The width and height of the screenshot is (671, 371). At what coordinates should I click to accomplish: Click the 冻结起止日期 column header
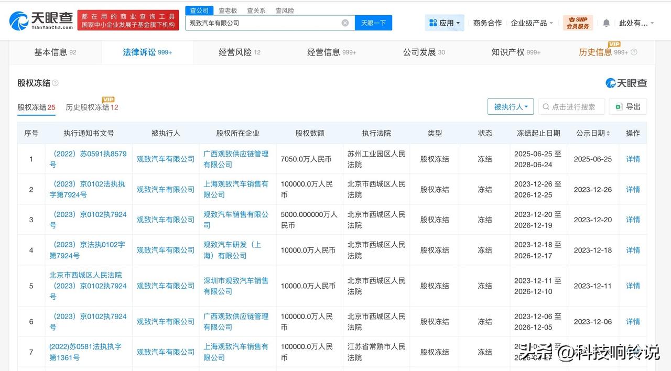538,133
